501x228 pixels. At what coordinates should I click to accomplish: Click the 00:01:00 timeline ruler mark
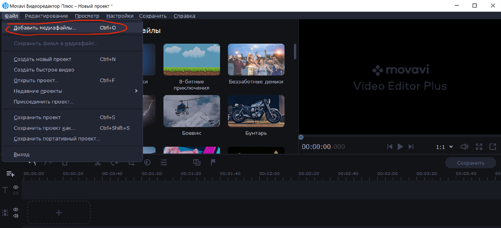152,173
